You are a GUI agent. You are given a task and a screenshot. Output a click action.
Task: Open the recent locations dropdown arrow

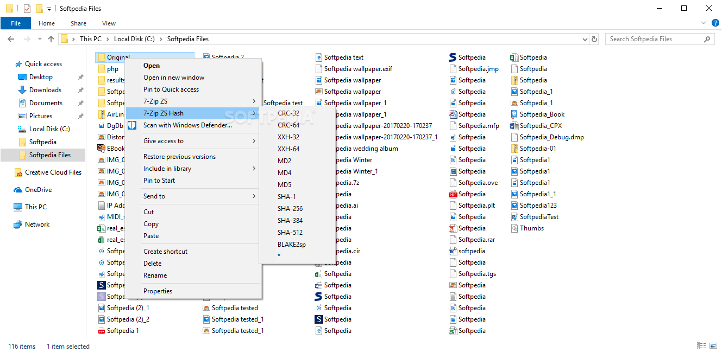coord(40,39)
